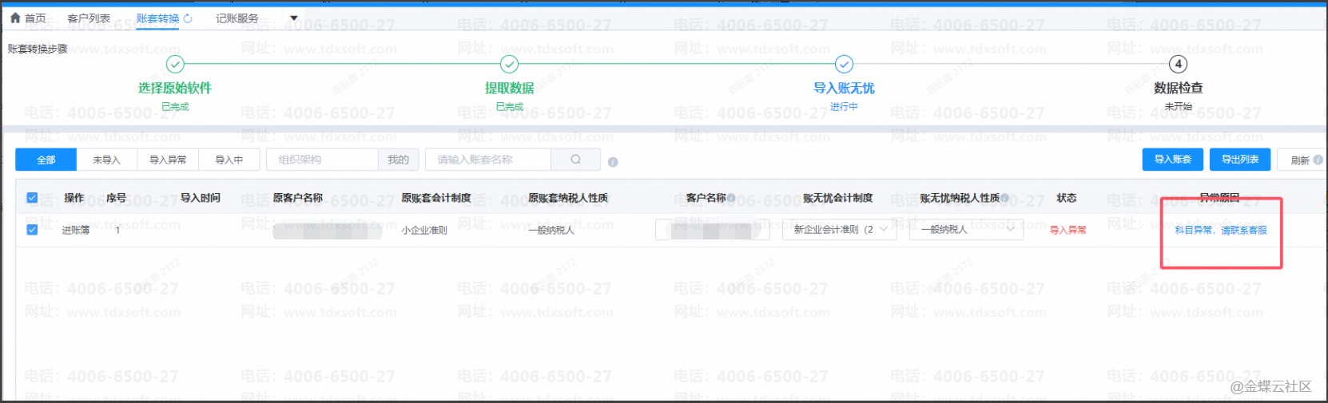Screen dimensions: 1328x403
Task: Click the info icon beside the search box
Action: (613, 162)
